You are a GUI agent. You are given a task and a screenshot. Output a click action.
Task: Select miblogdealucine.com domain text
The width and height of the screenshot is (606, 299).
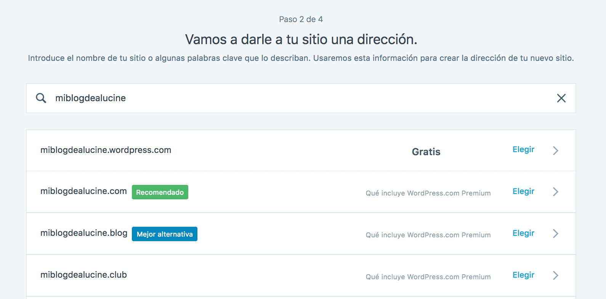(83, 191)
